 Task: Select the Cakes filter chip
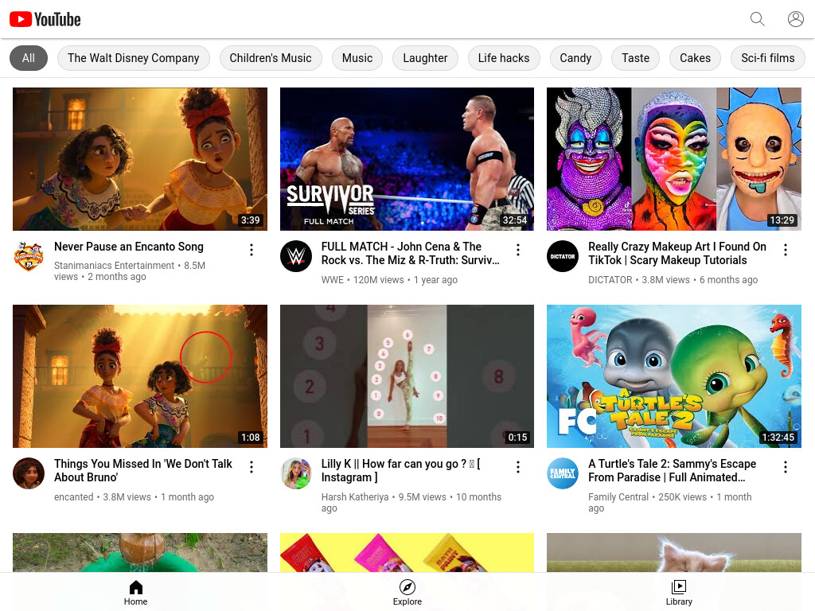[x=695, y=58]
